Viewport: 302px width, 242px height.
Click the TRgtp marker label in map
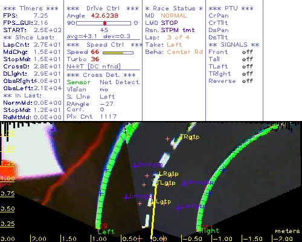tap(190, 137)
